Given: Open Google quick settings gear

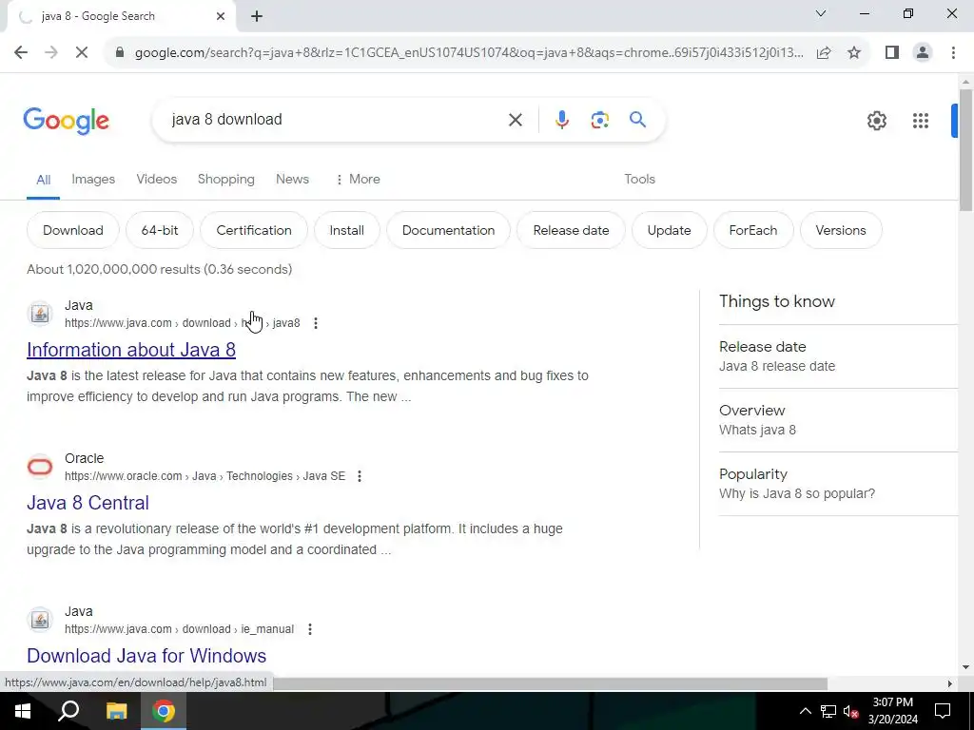Looking at the screenshot, I should (876, 121).
